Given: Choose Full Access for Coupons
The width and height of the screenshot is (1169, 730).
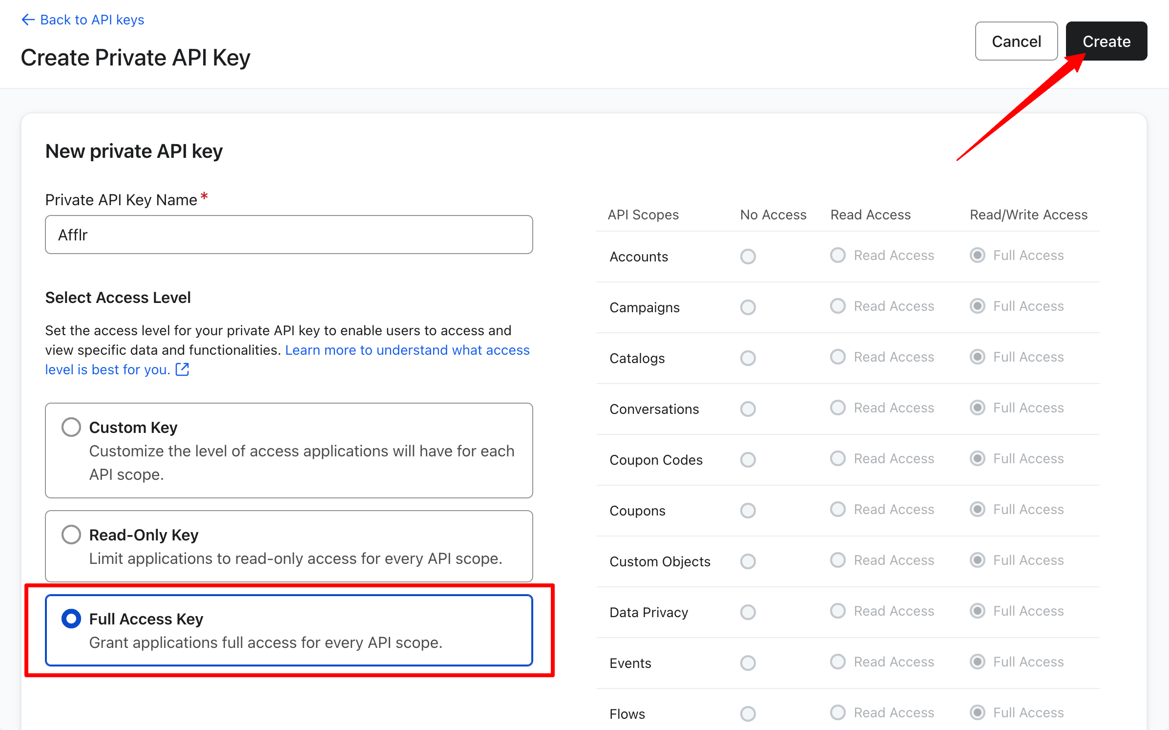Looking at the screenshot, I should (977, 510).
